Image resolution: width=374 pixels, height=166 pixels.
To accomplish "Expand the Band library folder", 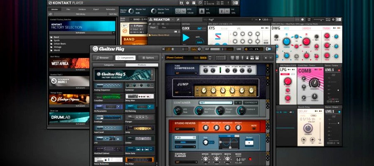I will pos(57,37).
